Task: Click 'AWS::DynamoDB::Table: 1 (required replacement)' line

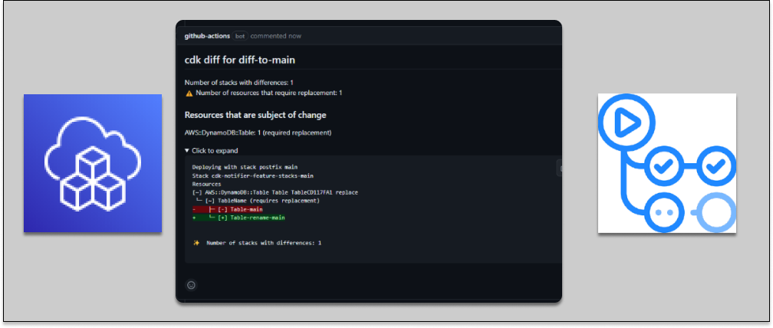Action: pyautogui.click(x=258, y=133)
